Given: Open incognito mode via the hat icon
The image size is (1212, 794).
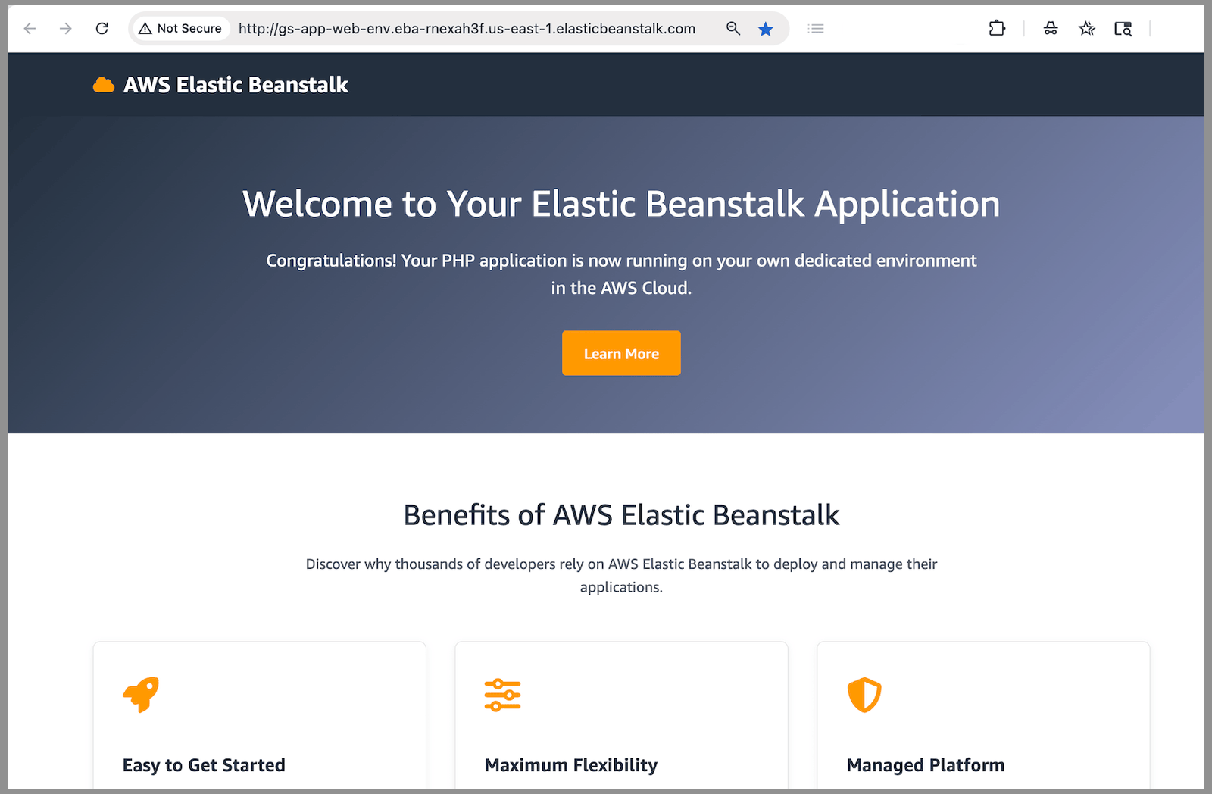Looking at the screenshot, I should pos(1050,28).
